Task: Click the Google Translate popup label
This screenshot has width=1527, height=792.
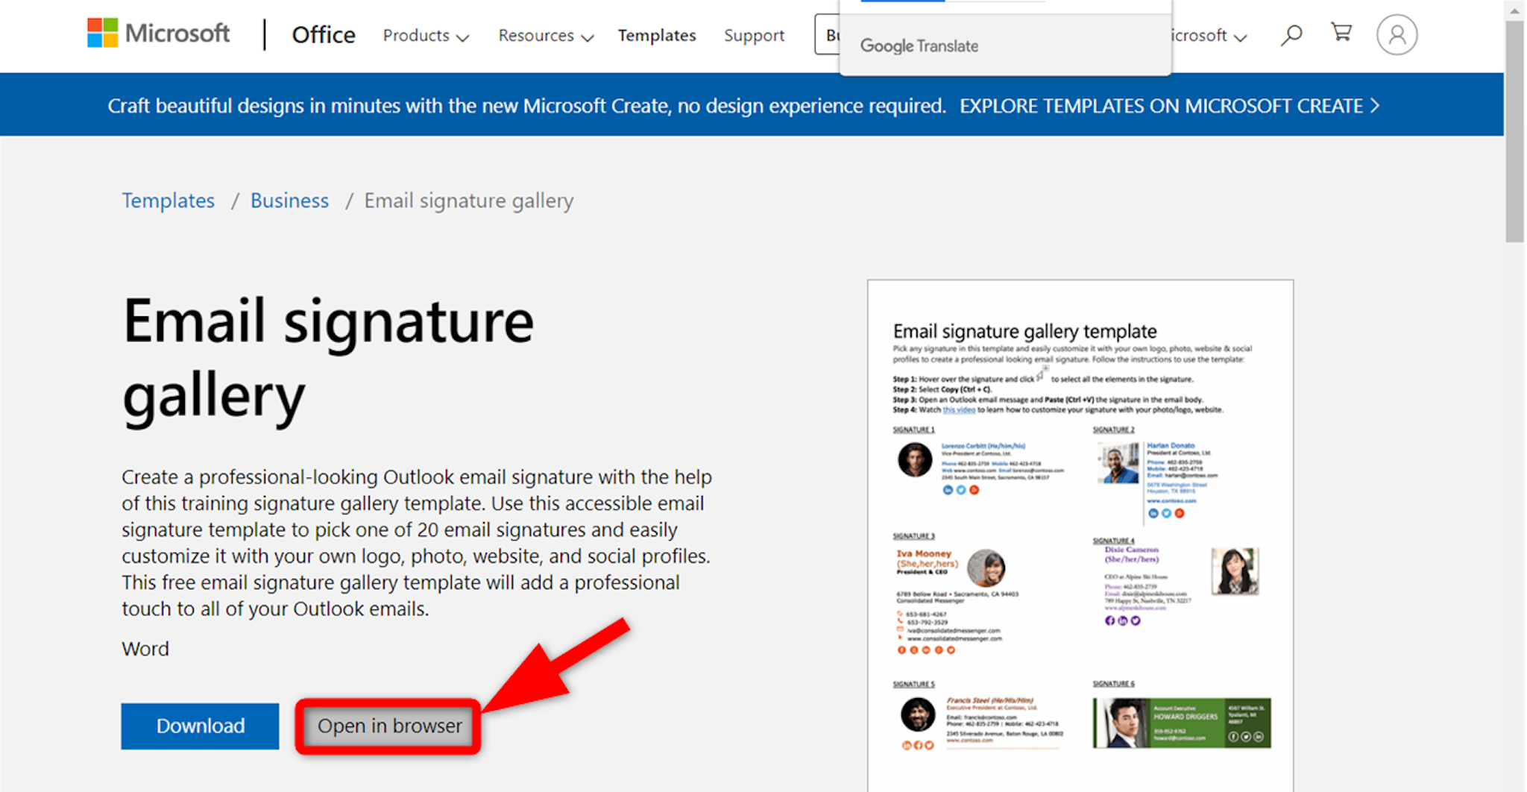Action: coord(919,45)
